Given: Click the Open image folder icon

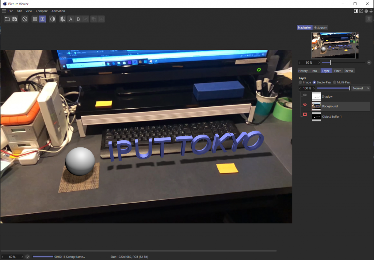Looking at the screenshot, I should (7, 19).
